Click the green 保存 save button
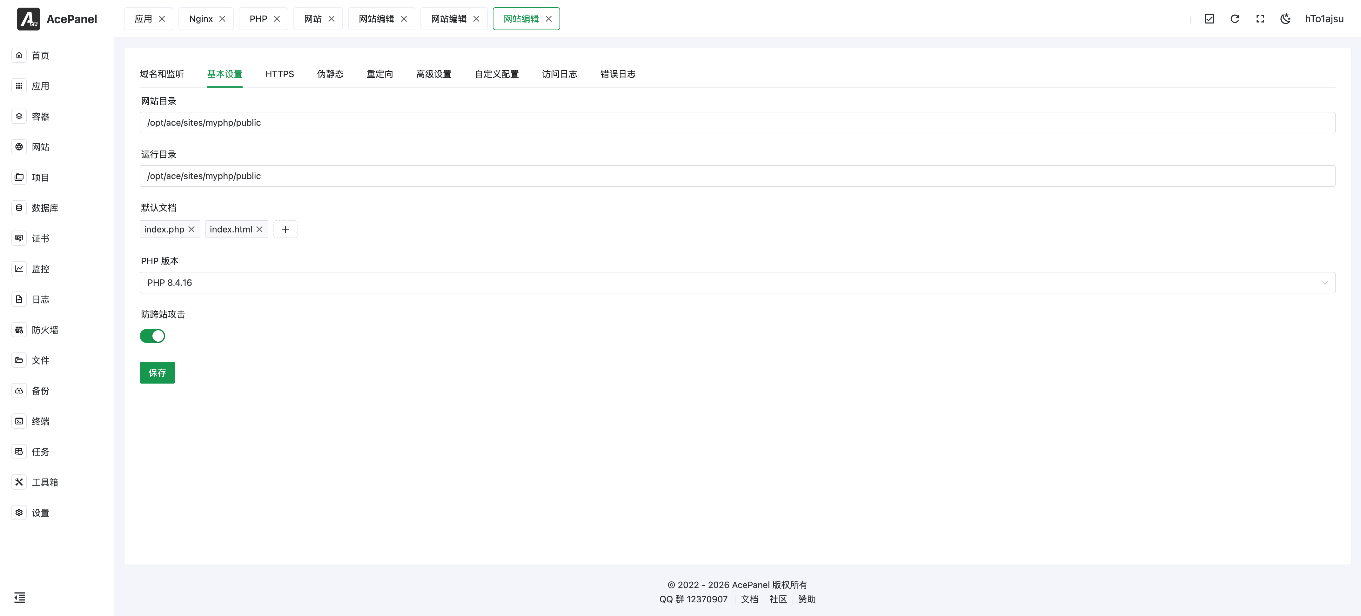Viewport: 1361px width, 616px height. click(157, 373)
